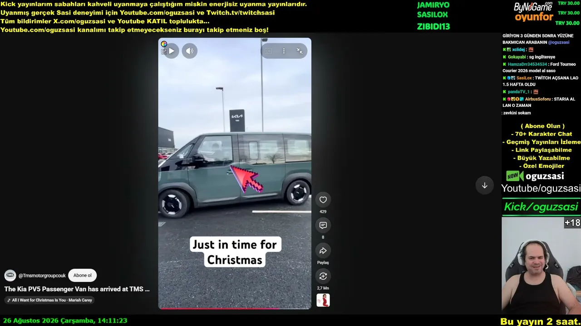This screenshot has width=581, height=326.
Task: Open the All I Want for Christmas sound chip
Action: pos(49,300)
